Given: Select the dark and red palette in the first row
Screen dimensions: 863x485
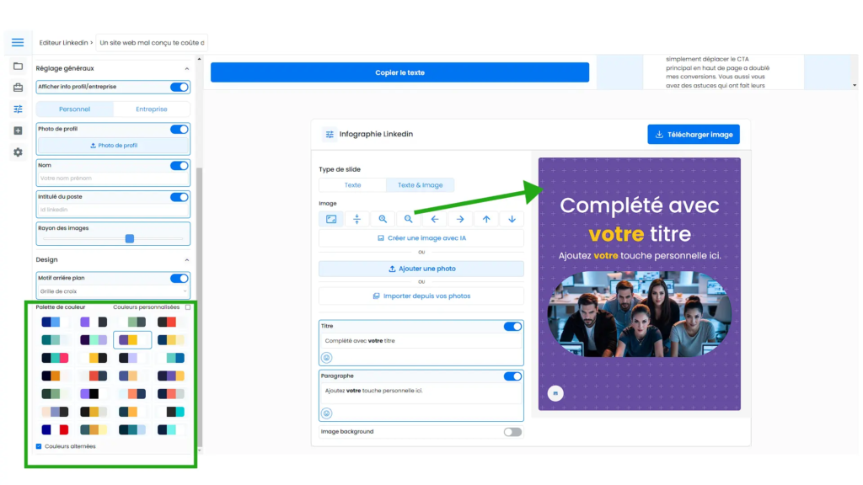Looking at the screenshot, I should [170, 322].
